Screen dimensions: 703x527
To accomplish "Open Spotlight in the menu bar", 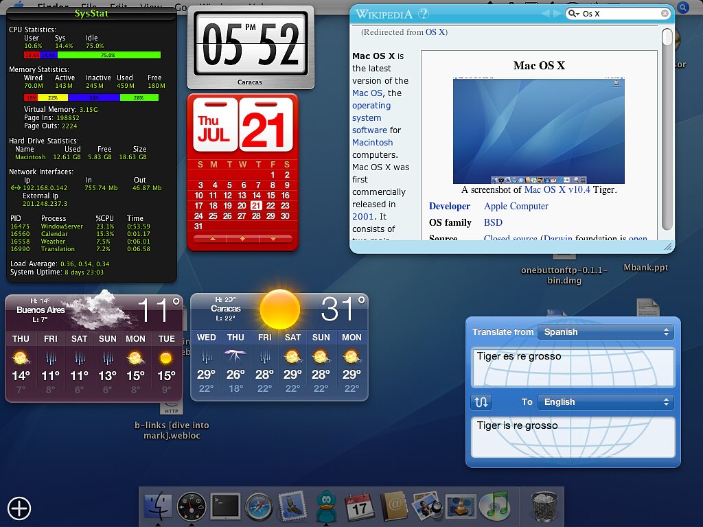I will [x=683, y=7].
